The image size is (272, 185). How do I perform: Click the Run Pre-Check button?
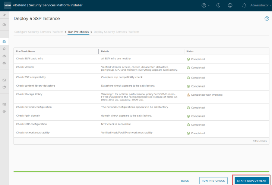click(214, 181)
